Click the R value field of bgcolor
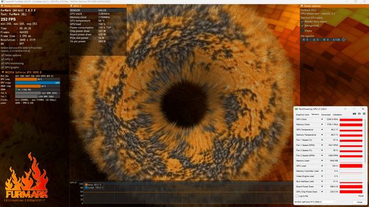The image size is (369, 207). pos(305,40)
